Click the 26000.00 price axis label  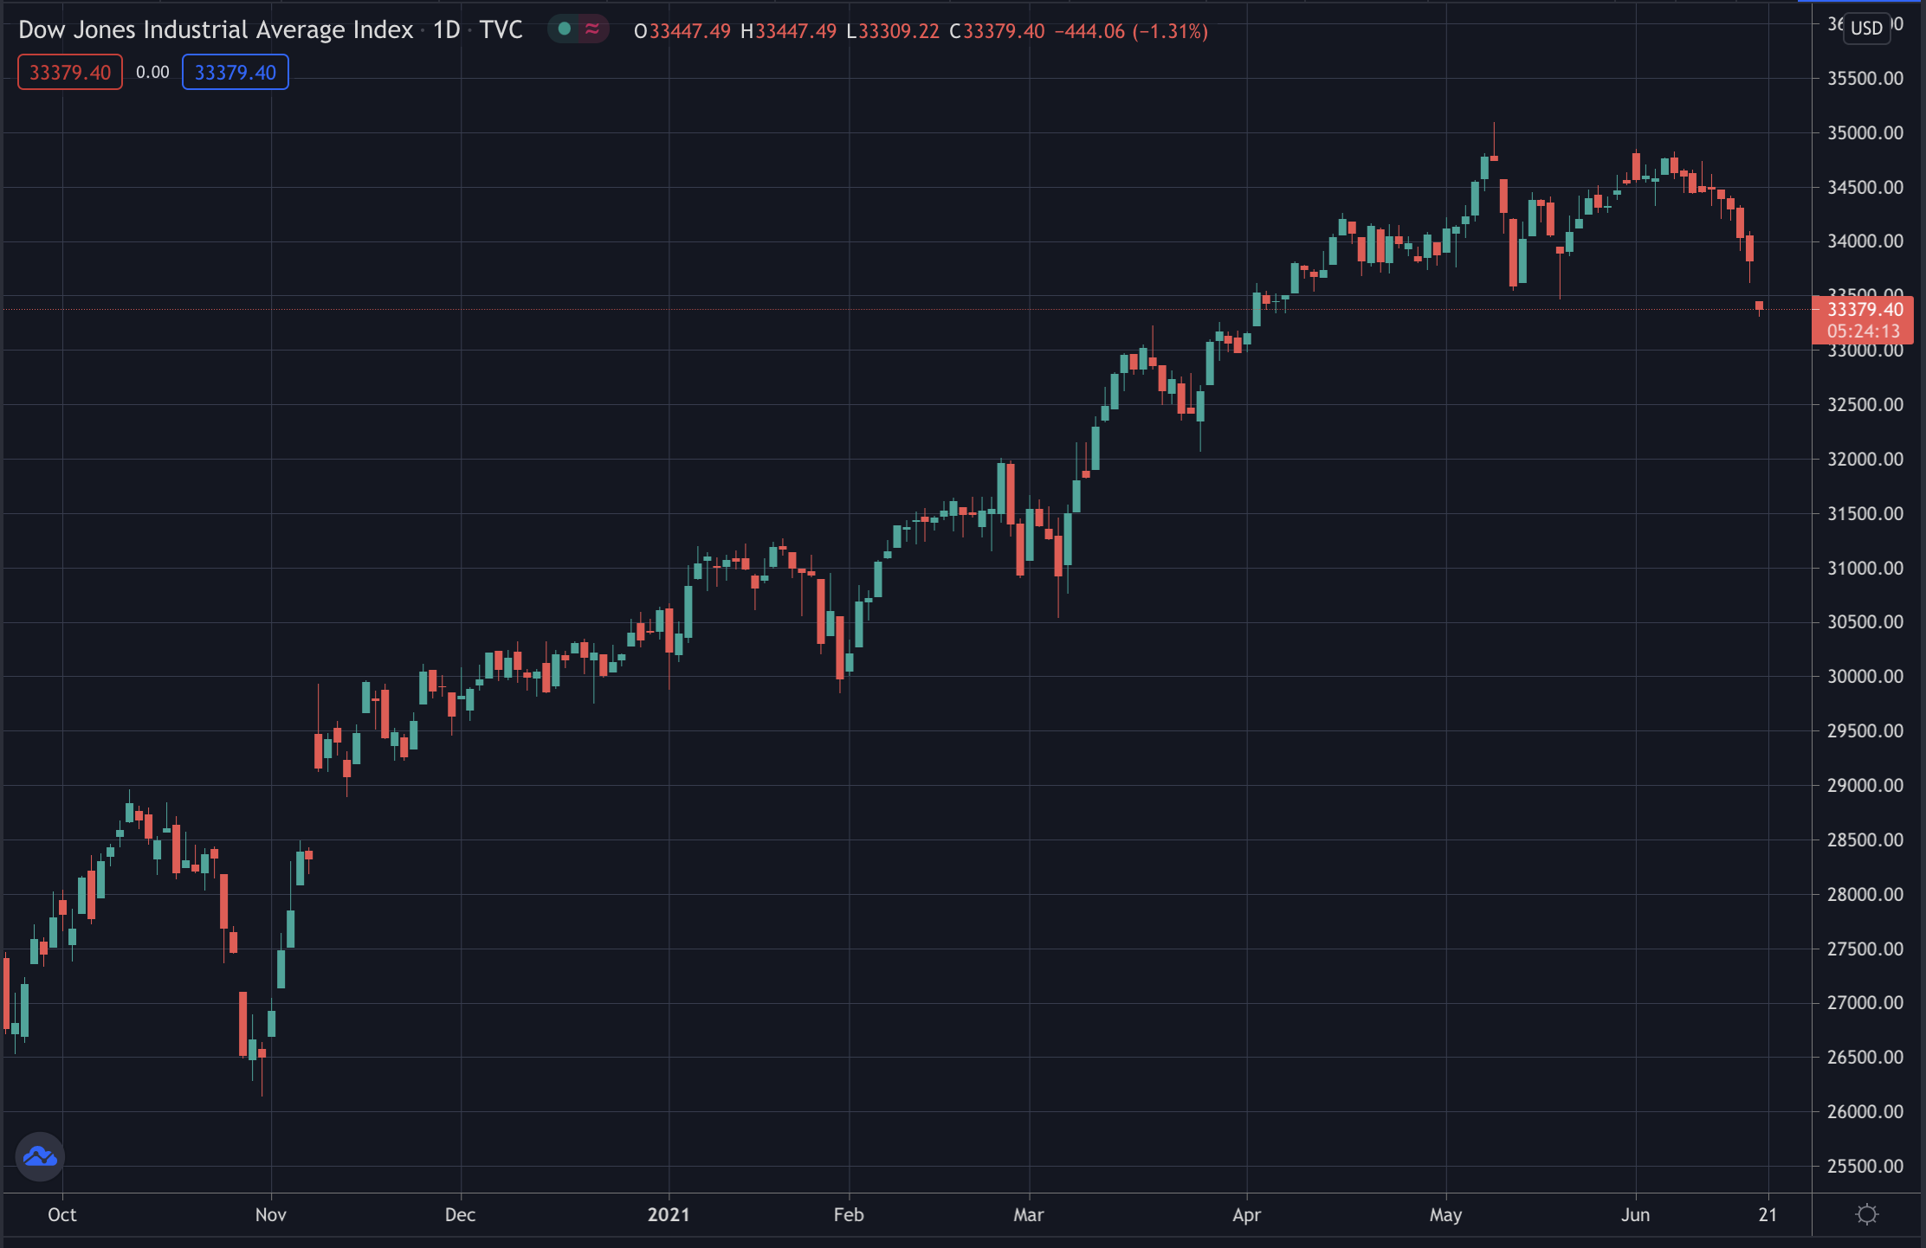pos(1865,1111)
